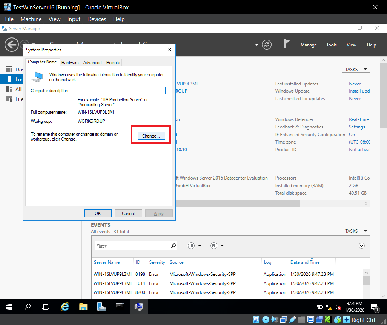
Task: Expand the Events TASKS dropdown
Action: coord(355,231)
